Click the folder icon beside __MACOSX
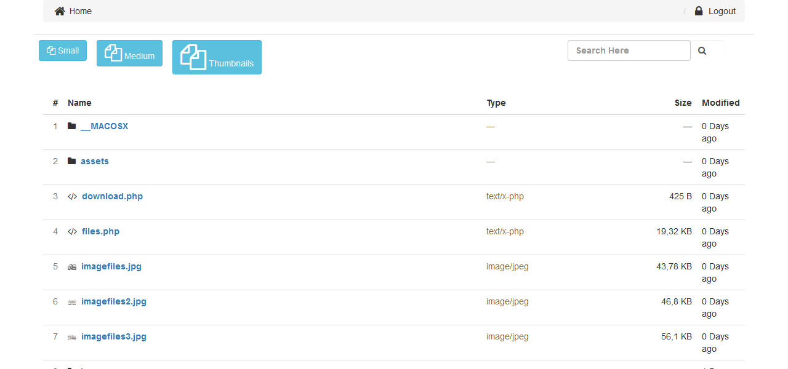 click(72, 126)
